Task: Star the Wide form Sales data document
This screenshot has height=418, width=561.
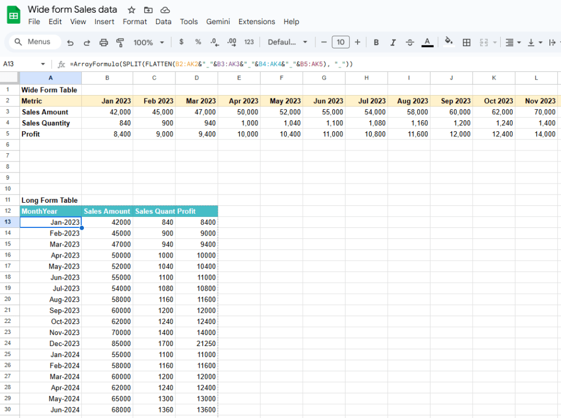Action: point(131,10)
